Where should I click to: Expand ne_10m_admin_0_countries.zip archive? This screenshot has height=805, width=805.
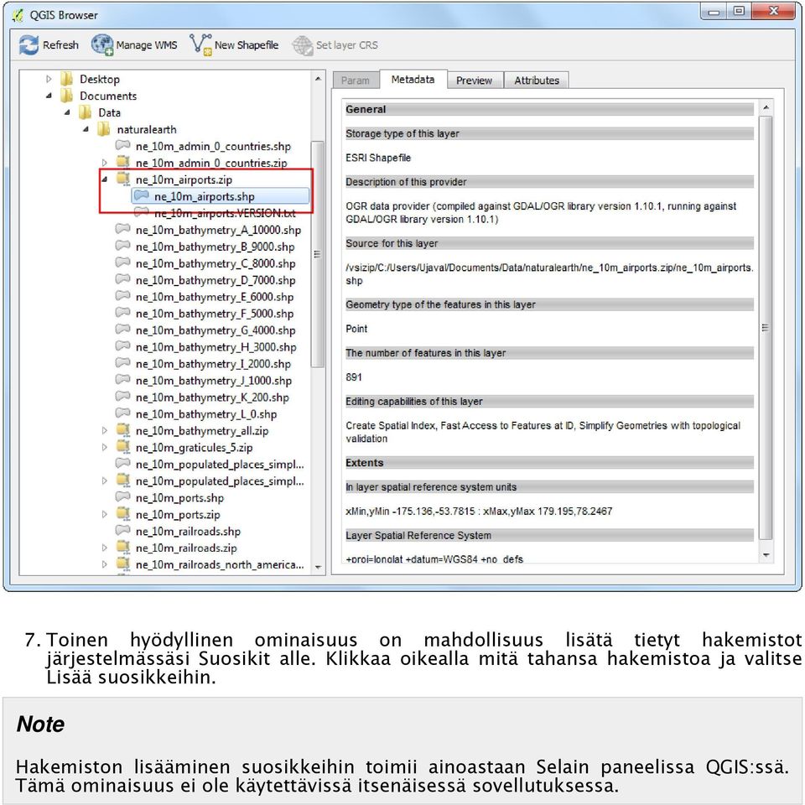(105, 163)
